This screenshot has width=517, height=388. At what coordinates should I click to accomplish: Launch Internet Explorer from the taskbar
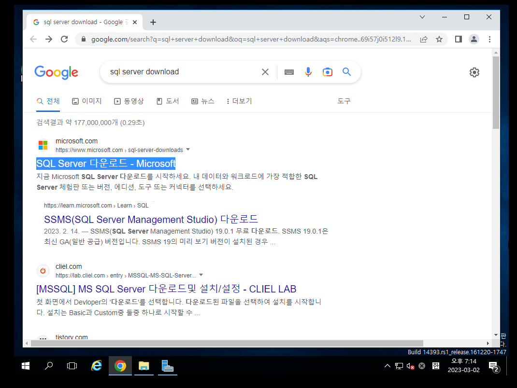pos(97,366)
